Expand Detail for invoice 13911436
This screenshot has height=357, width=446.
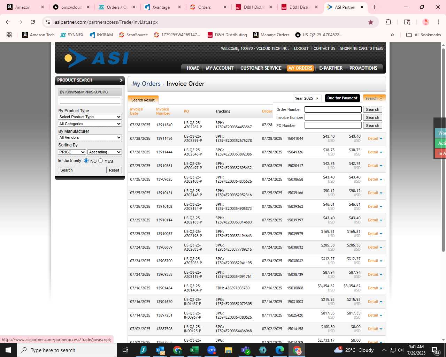point(375,138)
